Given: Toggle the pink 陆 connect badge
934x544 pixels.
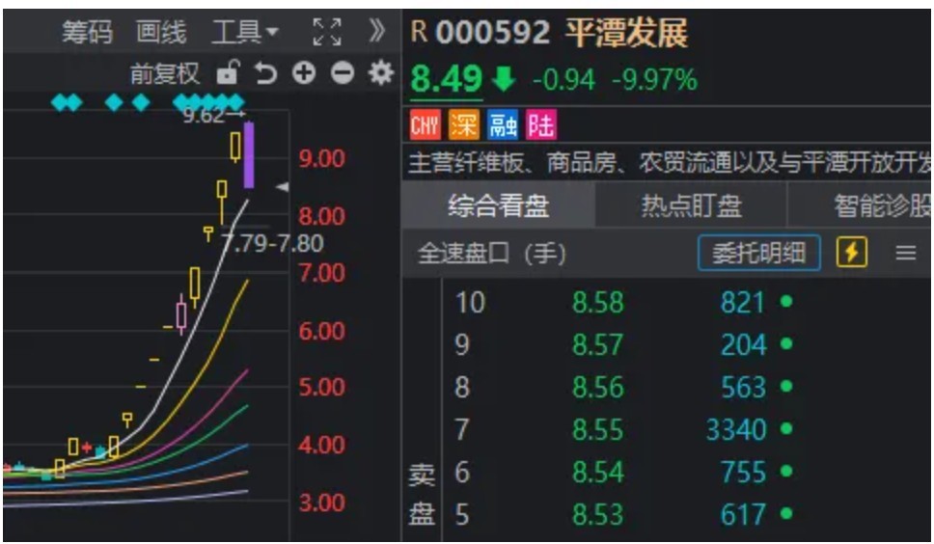Looking at the screenshot, I should [x=540, y=125].
